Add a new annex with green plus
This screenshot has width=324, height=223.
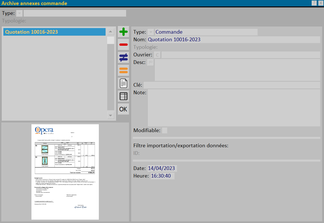(123, 32)
